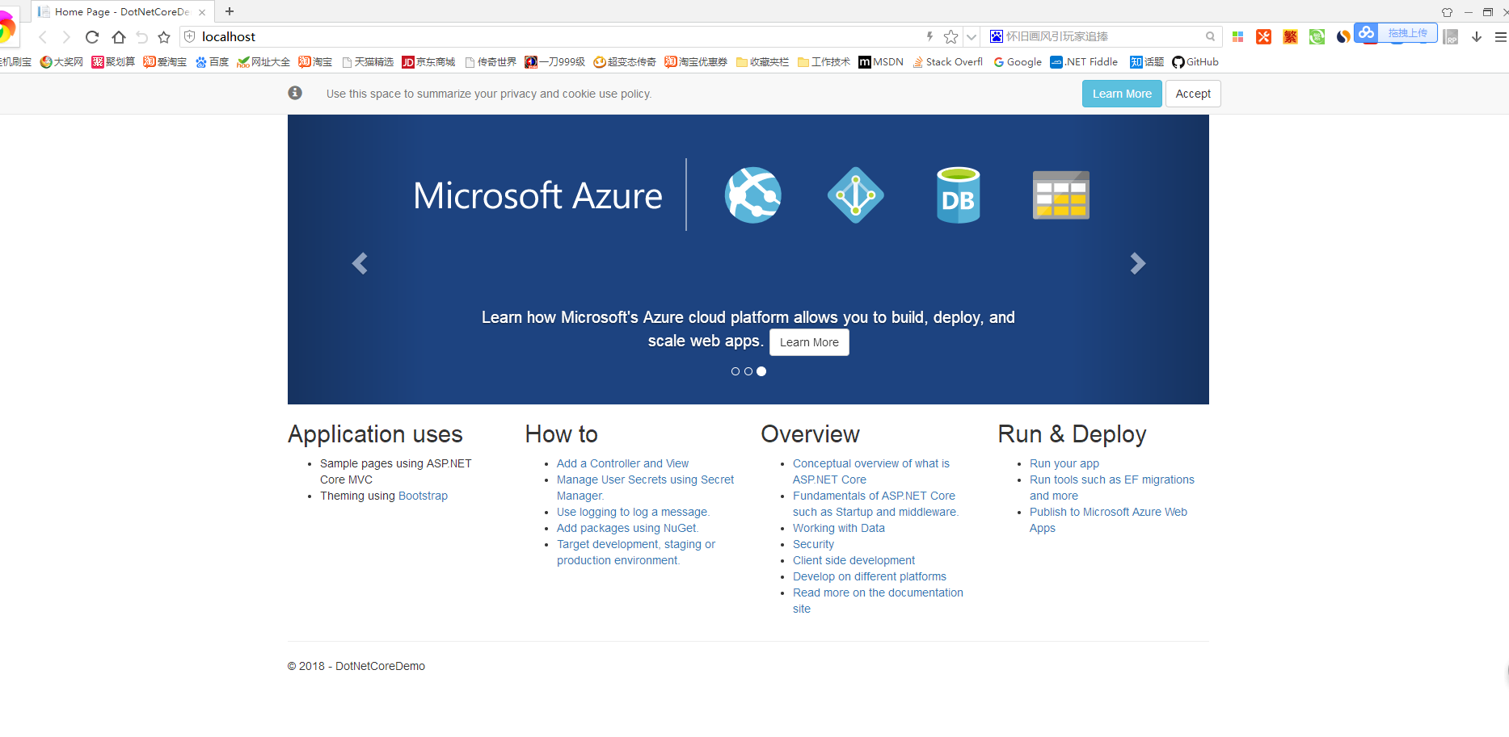Viewport: 1509px width, 737px height.
Task: Open the downloads arrow icon
Action: coord(1477,37)
